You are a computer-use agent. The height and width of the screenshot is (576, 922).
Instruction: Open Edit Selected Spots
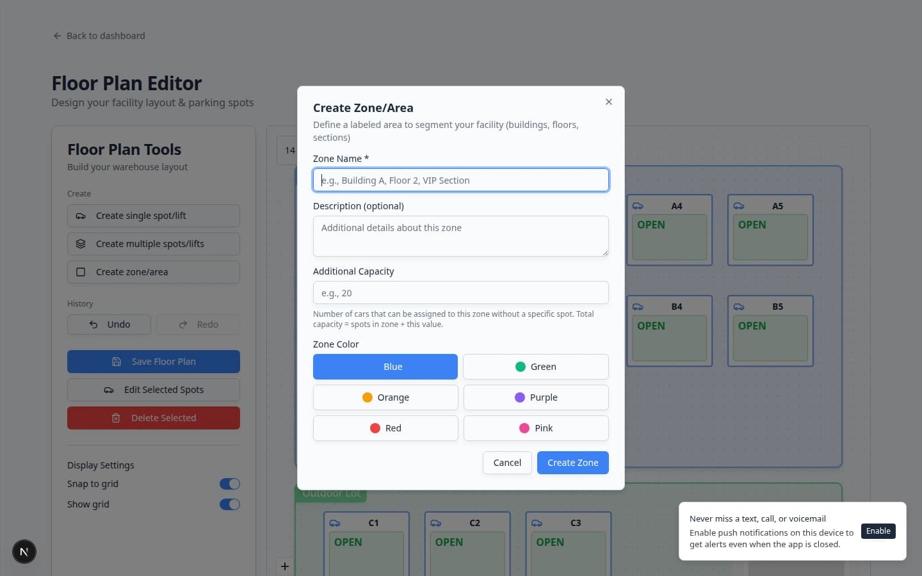[154, 390]
